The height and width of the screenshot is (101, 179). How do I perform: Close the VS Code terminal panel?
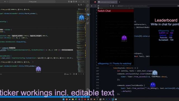[83, 74]
